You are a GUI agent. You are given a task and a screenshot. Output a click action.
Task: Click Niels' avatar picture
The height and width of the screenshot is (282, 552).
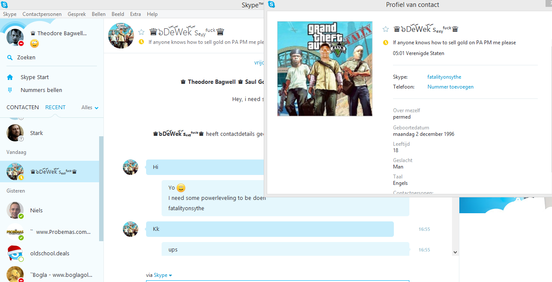coord(15,211)
